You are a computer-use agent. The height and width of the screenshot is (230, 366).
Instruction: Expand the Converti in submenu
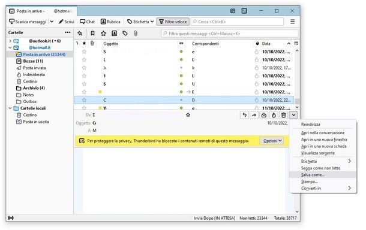[323, 188]
